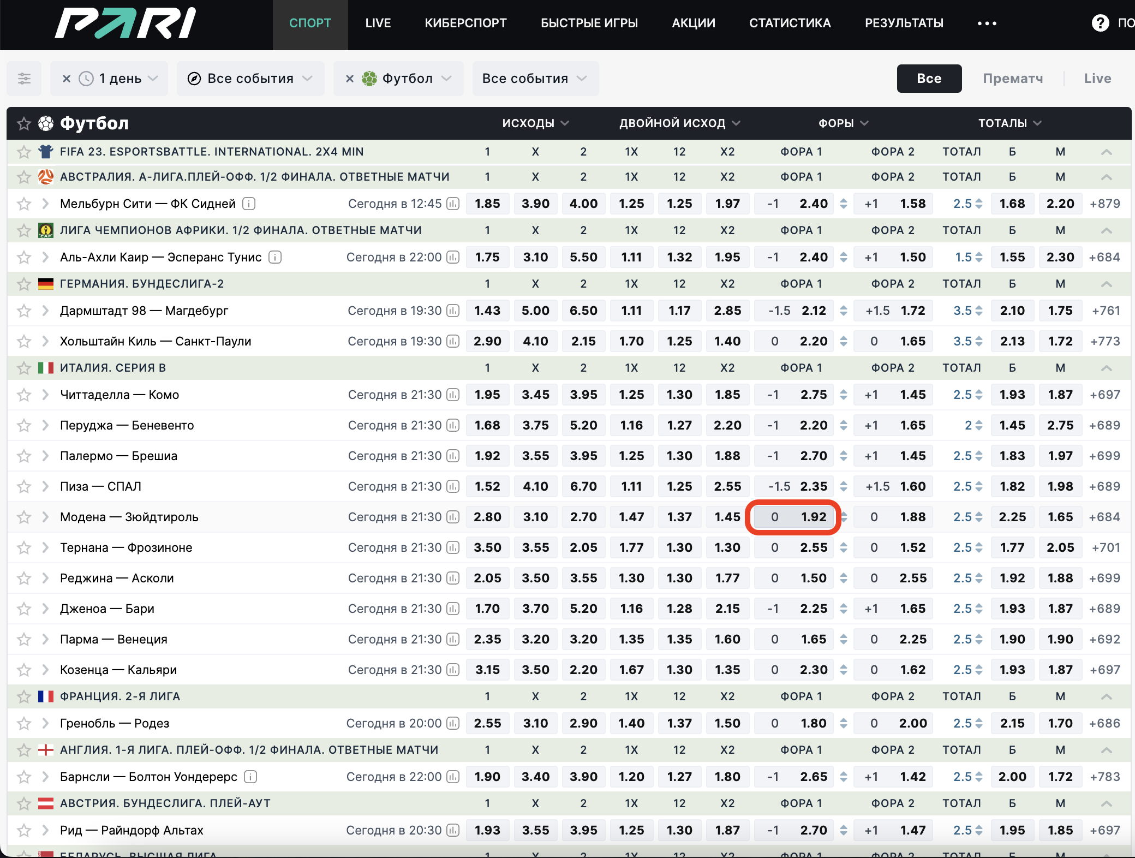Go to the СПОРТ tab

click(x=310, y=23)
